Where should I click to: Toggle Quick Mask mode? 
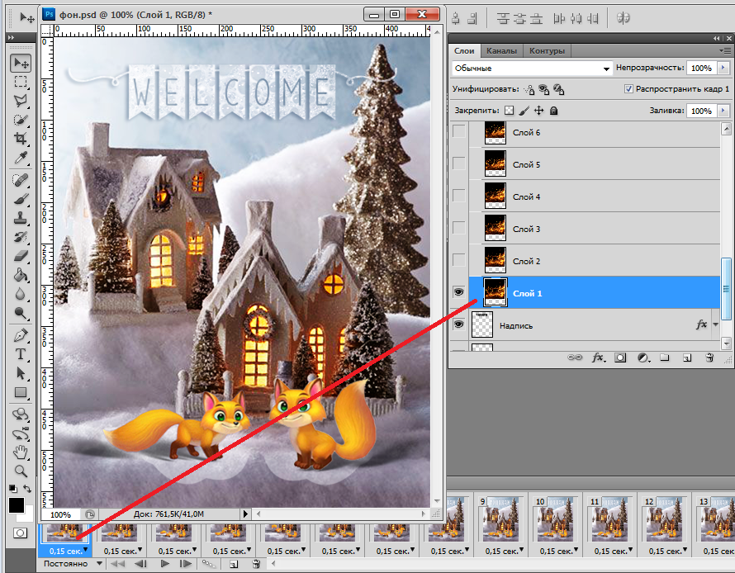point(20,533)
